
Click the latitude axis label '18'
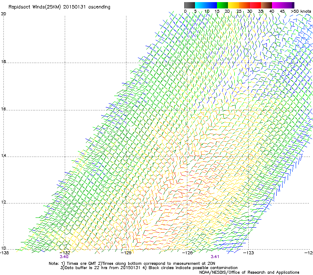tap(3, 61)
